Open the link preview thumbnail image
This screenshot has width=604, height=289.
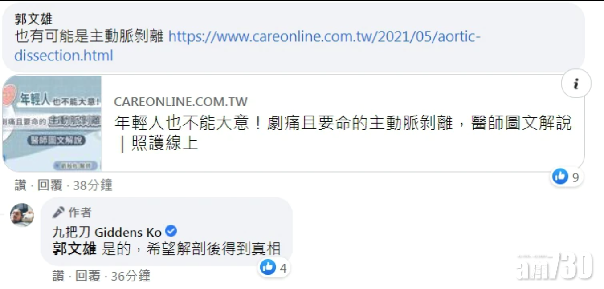click(52, 124)
